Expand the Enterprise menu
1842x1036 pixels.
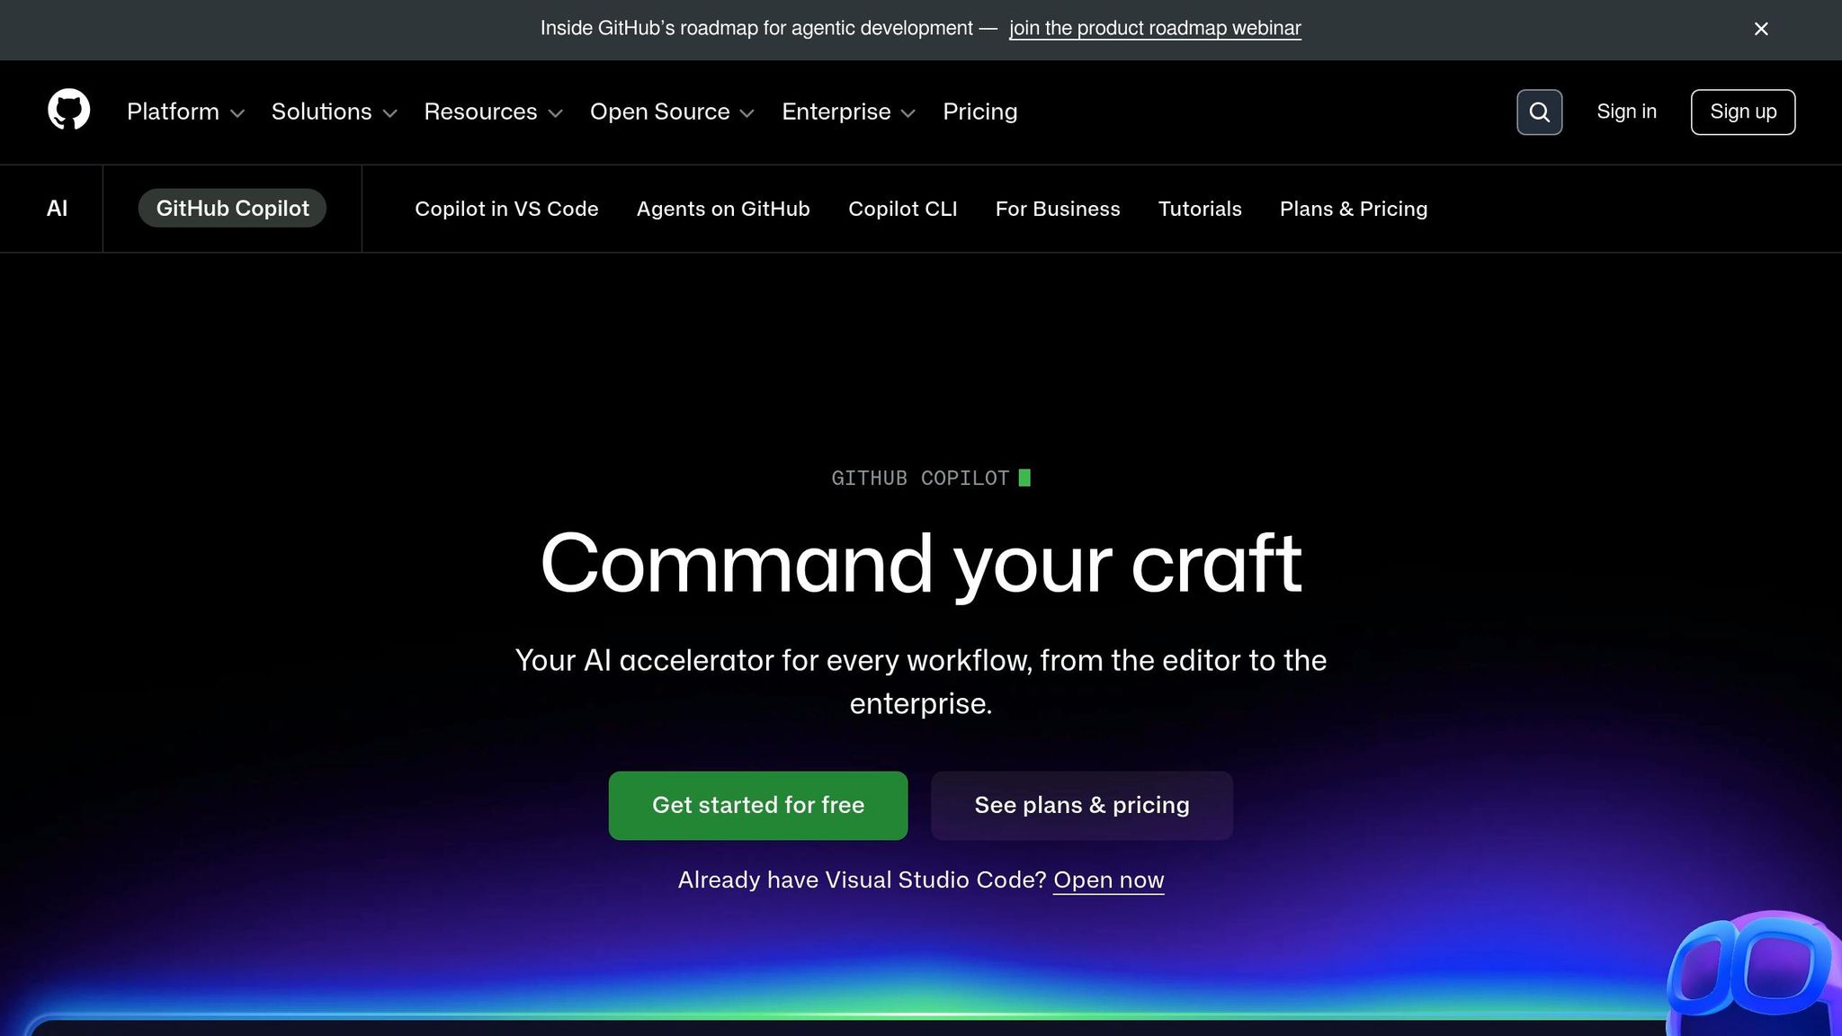[848, 112]
